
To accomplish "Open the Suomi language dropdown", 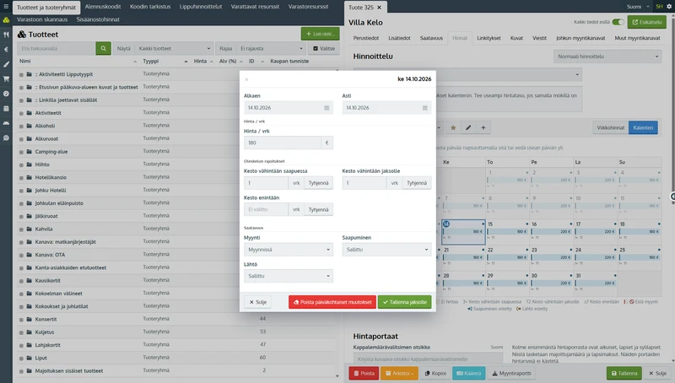I will tap(638, 7).
